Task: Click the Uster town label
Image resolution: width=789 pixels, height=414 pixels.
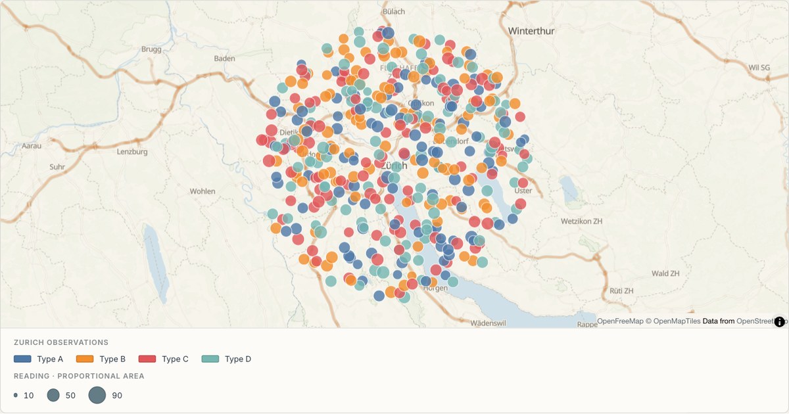Action: pos(523,191)
